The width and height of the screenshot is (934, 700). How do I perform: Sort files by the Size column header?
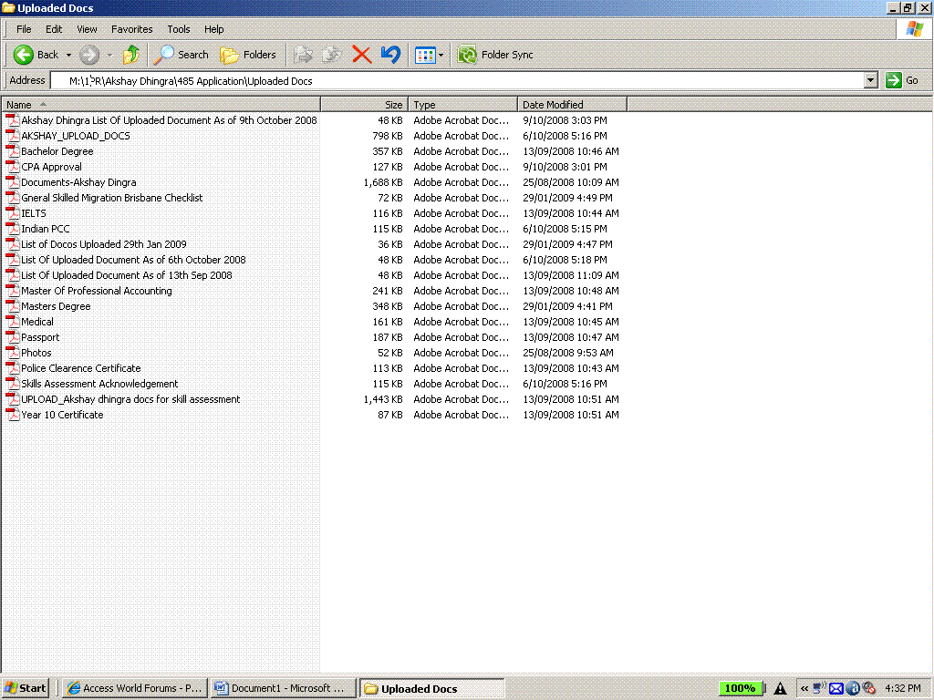[x=365, y=105]
